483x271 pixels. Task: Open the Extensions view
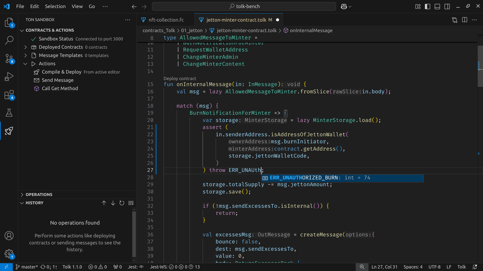click(x=9, y=95)
